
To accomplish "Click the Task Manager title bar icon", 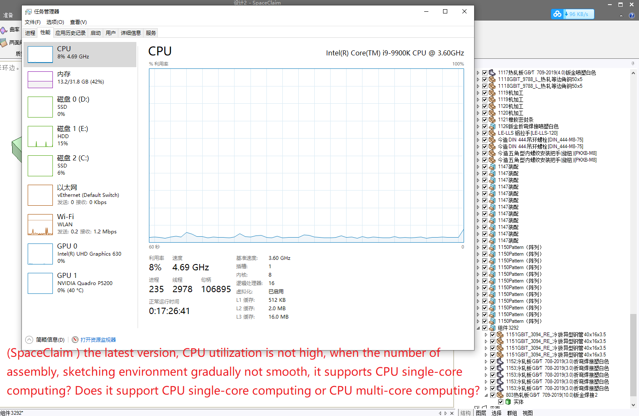I will (29, 12).
